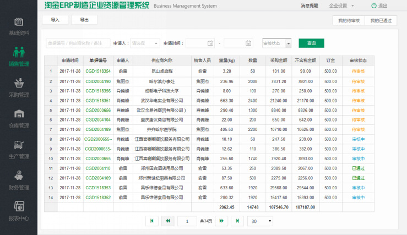Click the order number search field
Screen dimensions: 407x235
point(77,43)
